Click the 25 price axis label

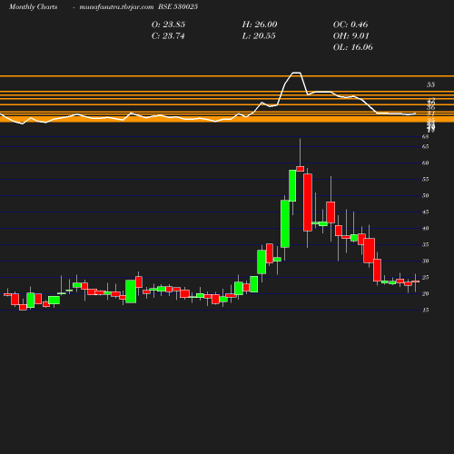pos(425,277)
